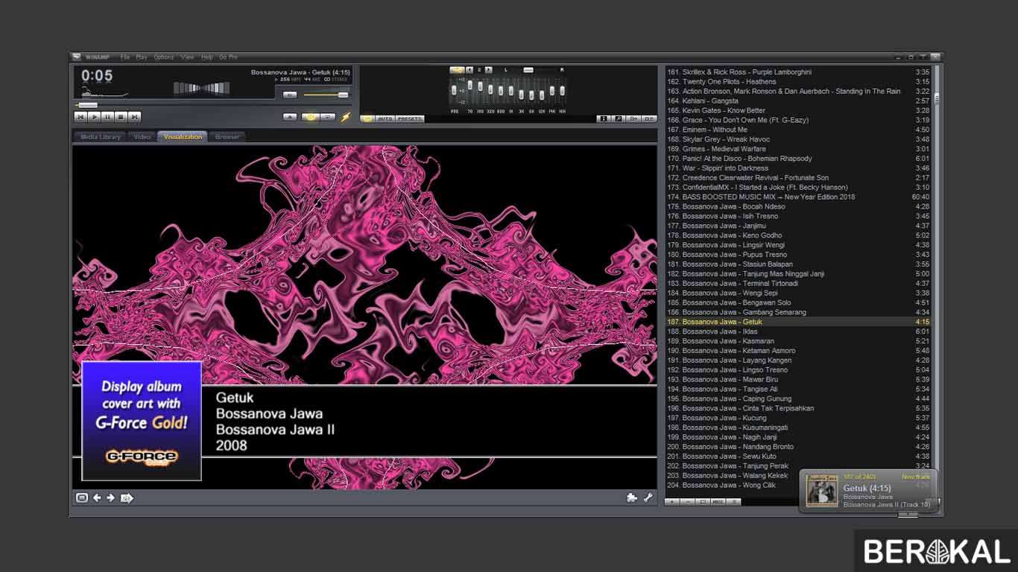Switch to the Media Library tab
Image resolution: width=1018 pixels, height=572 pixels.
[x=101, y=137]
